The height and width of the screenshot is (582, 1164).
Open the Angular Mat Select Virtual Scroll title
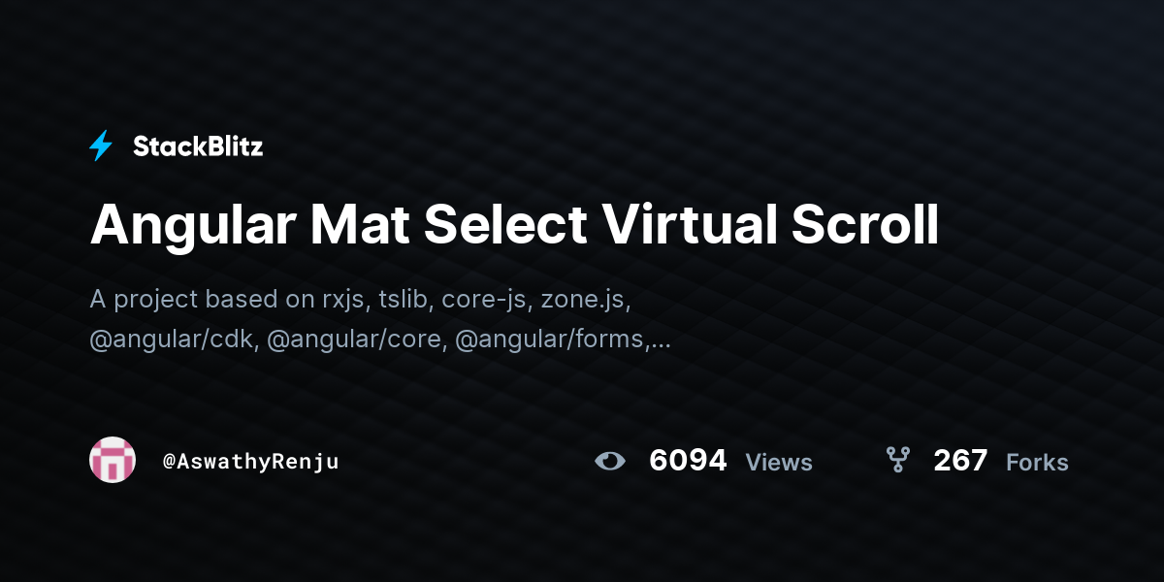(514, 225)
